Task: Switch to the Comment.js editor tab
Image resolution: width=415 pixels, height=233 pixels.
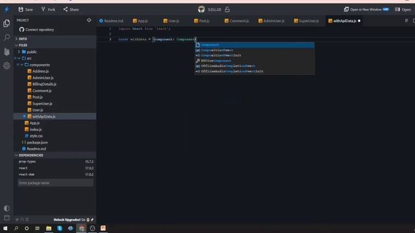Action: (237, 21)
